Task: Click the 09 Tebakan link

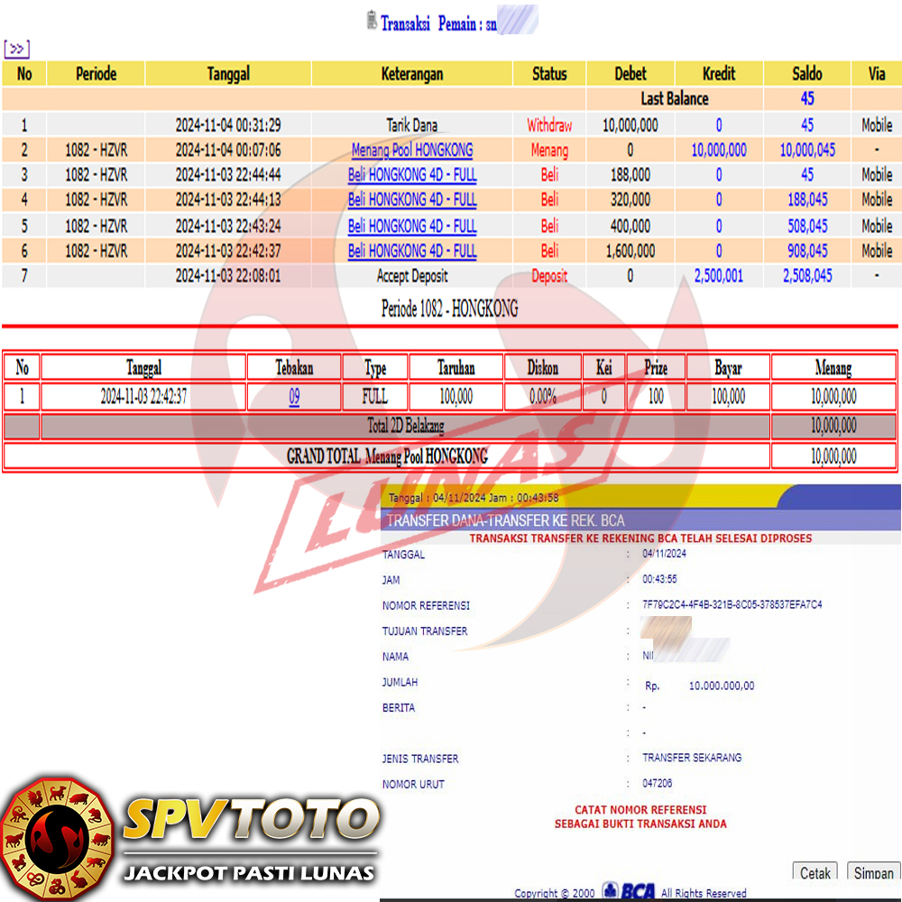Action: point(294,396)
